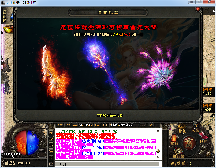Click the 展开收起 expand/collapse panel toggle

tap(4, 15)
